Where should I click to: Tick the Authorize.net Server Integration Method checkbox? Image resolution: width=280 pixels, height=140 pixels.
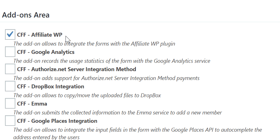[x=10, y=69]
